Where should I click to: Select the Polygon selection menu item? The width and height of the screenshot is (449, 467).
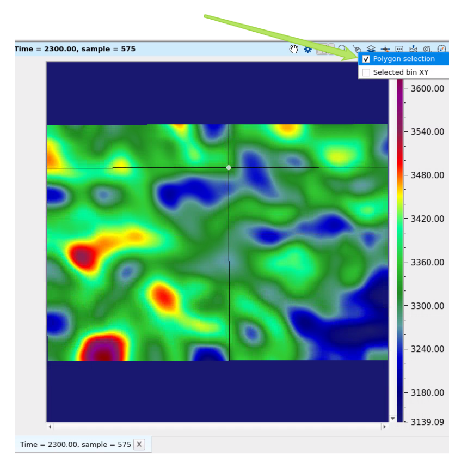pos(404,59)
